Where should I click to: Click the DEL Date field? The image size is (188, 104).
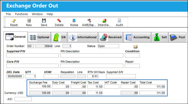[15, 76]
